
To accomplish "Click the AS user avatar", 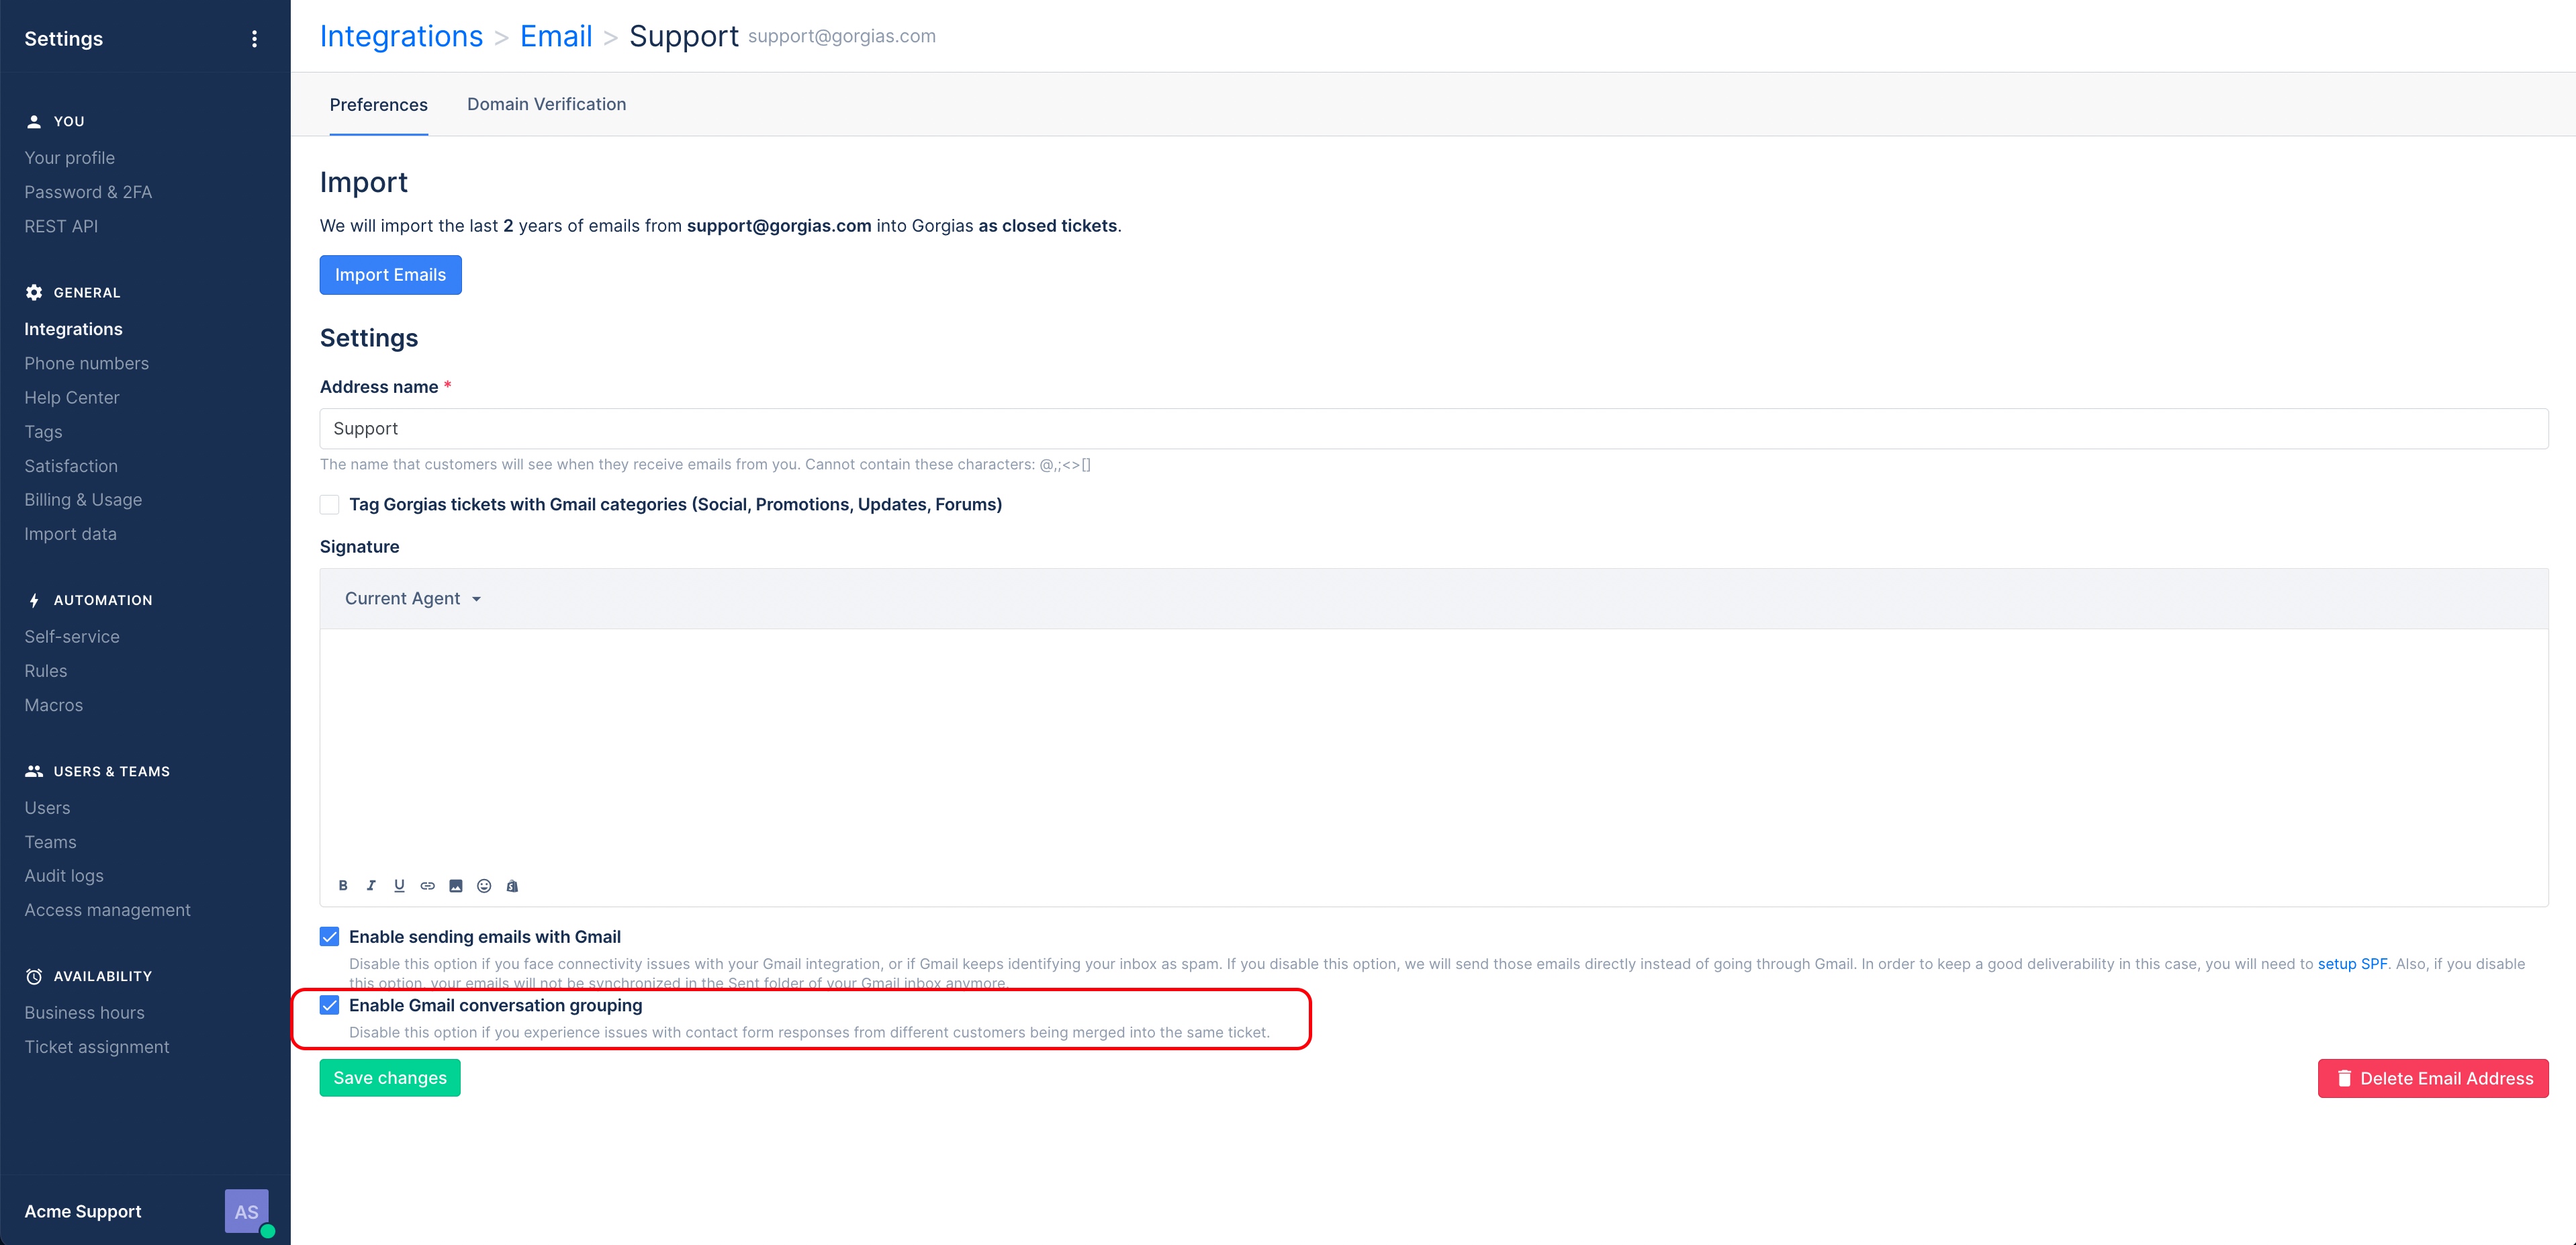I will [x=246, y=1211].
